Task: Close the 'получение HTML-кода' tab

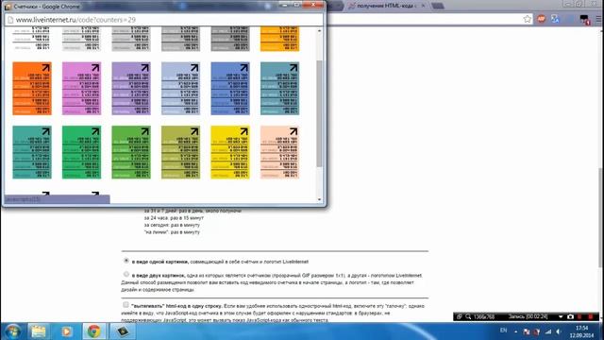Action: 423,6
